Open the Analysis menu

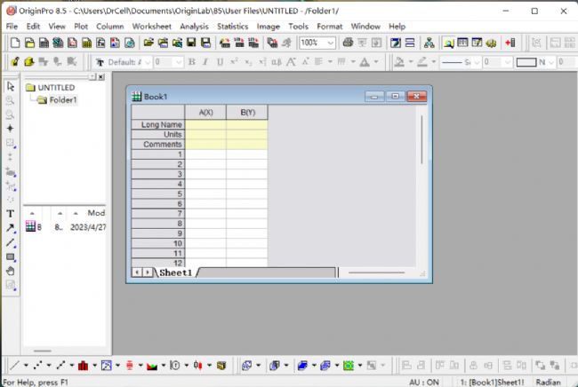pyautogui.click(x=194, y=27)
